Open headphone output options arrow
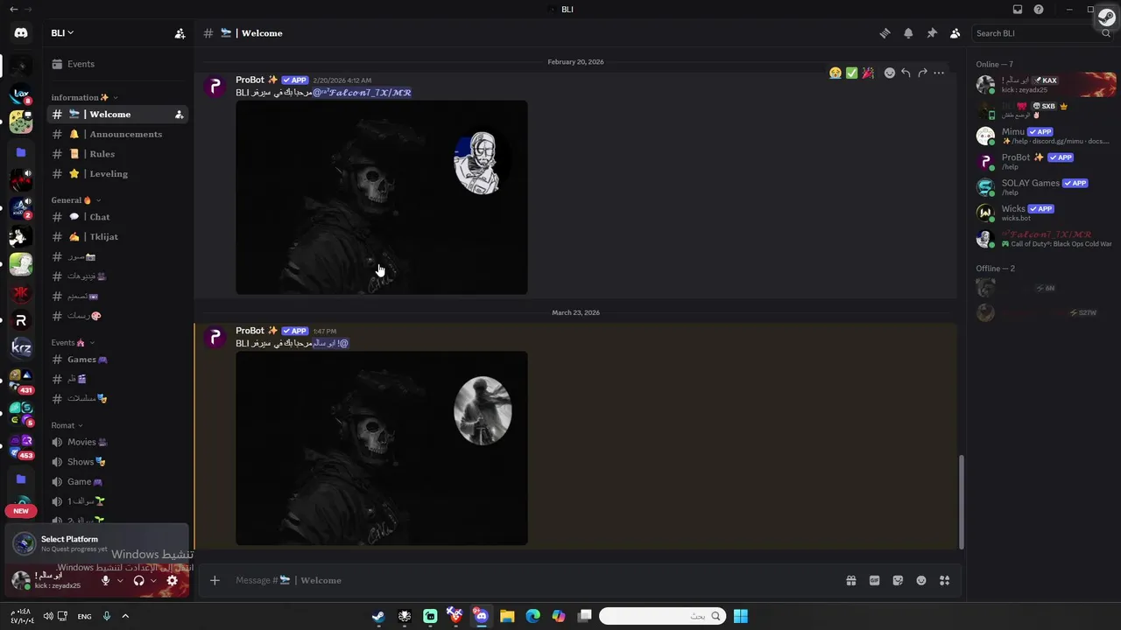1121x630 pixels. [153, 580]
